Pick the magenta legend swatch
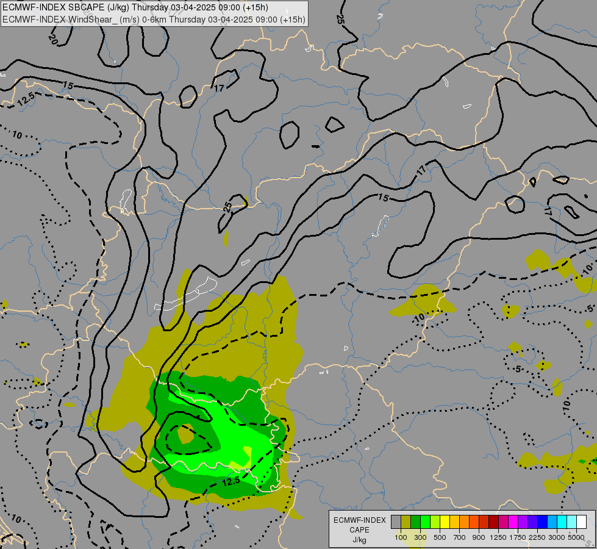Viewport: 597px width, 549px height. [x=513, y=522]
